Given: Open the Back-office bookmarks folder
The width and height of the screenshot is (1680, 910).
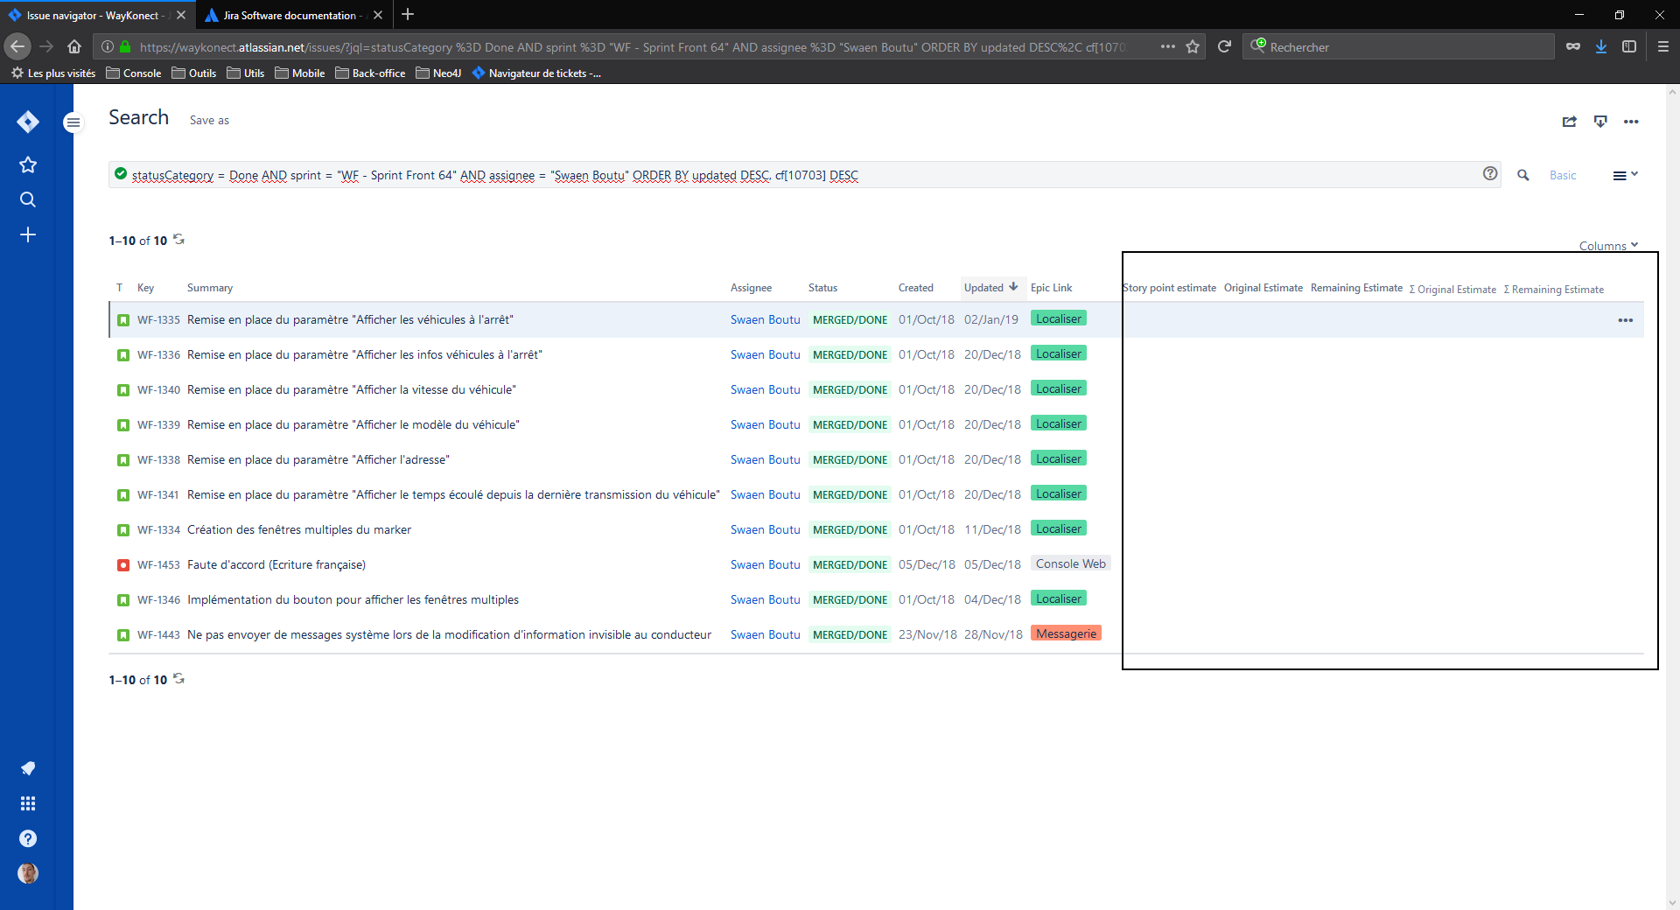Looking at the screenshot, I should (x=370, y=73).
